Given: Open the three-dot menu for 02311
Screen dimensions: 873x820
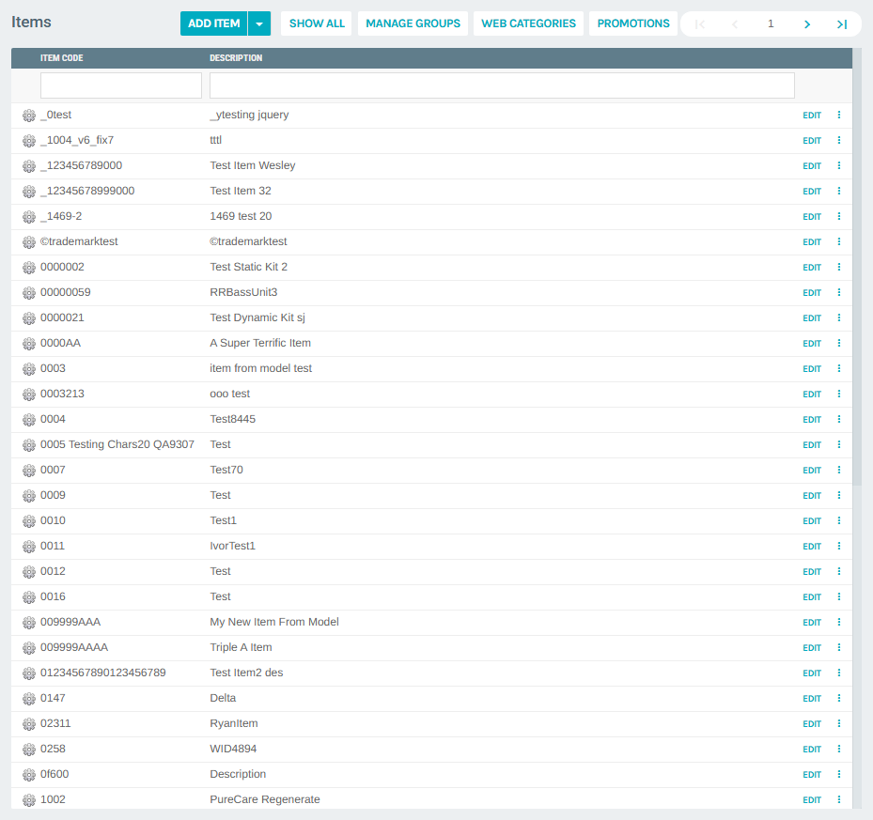Looking at the screenshot, I should click(838, 723).
